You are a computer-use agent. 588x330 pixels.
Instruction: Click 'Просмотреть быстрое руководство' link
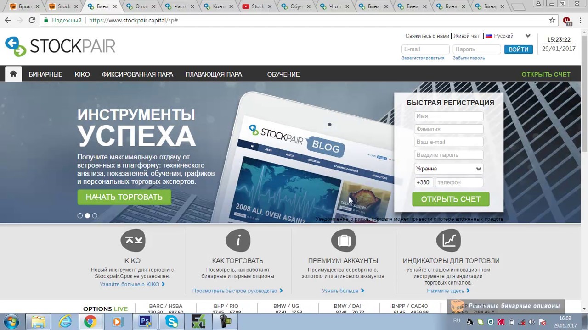(237, 291)
